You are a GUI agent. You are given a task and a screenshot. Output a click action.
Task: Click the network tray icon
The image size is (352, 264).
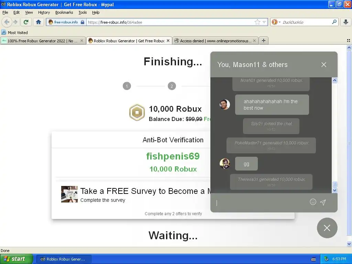tap(326, 259)
